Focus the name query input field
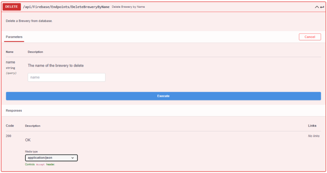 66,77
